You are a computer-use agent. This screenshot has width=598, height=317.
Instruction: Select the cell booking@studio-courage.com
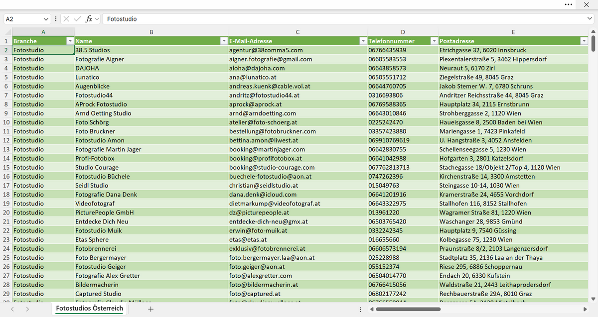click(298, 168)
